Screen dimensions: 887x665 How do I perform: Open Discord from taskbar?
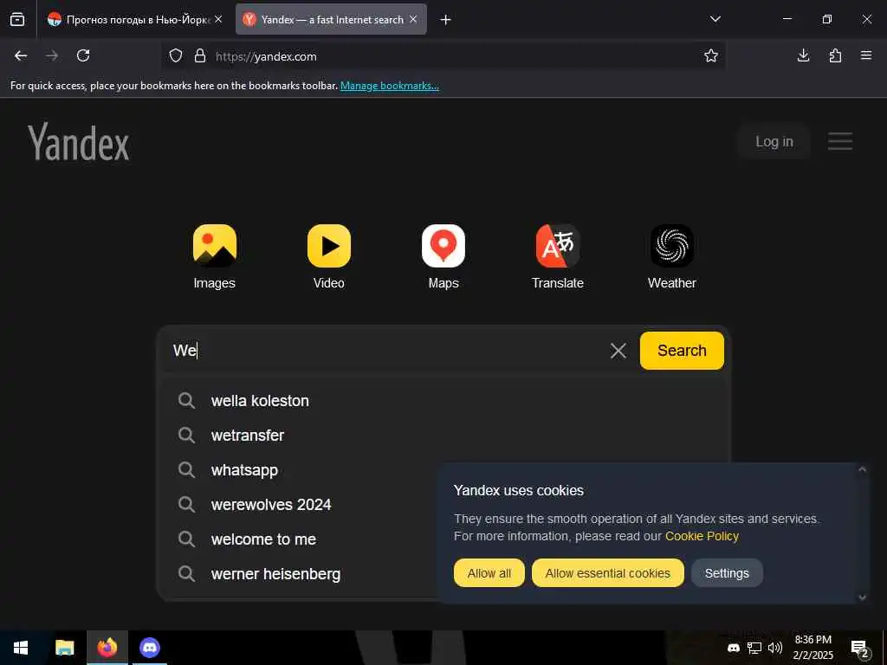click(x=149, y=648)
